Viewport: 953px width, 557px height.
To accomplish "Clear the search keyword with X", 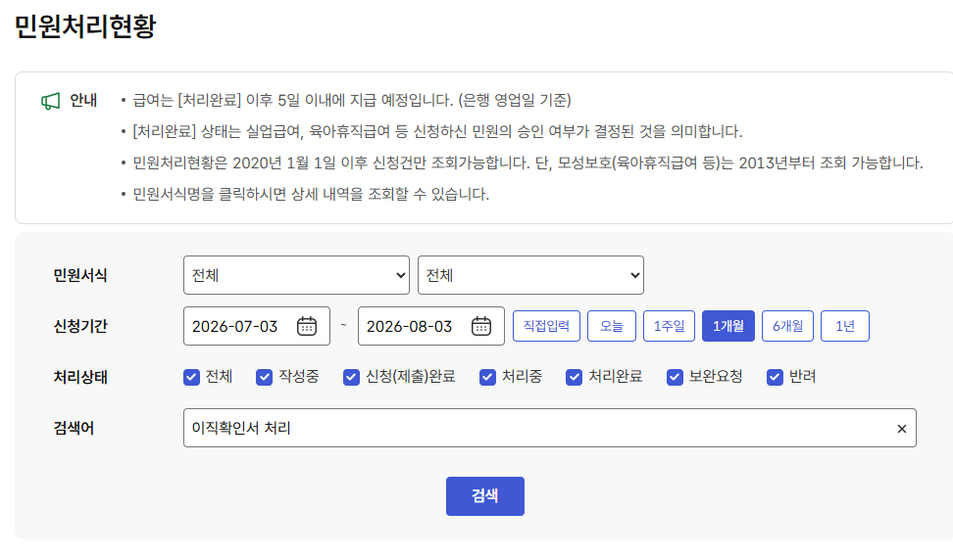I will tap(902, 429).
